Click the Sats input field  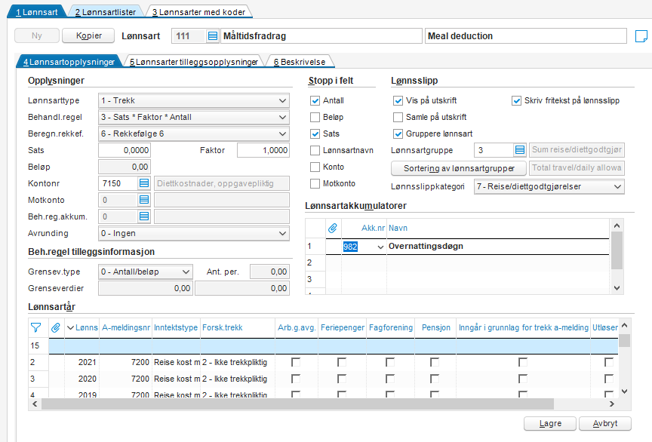(x=125, y=150)
